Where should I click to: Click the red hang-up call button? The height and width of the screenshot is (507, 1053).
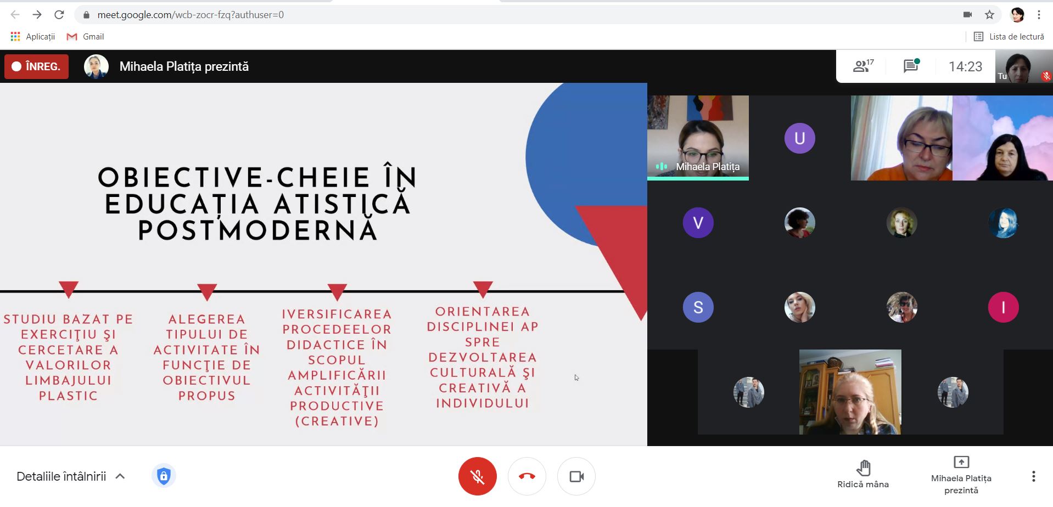point(526,476)
